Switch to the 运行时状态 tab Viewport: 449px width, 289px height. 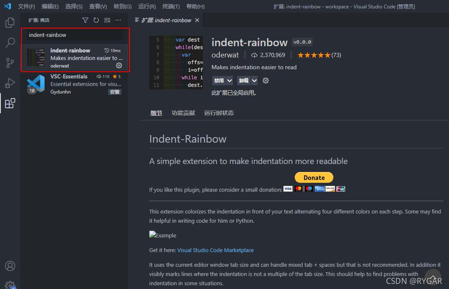tap(219, 113)
